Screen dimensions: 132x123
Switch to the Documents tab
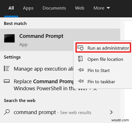(54, 8)
